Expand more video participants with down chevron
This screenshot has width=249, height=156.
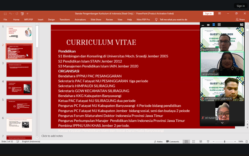tap(222, 123)
